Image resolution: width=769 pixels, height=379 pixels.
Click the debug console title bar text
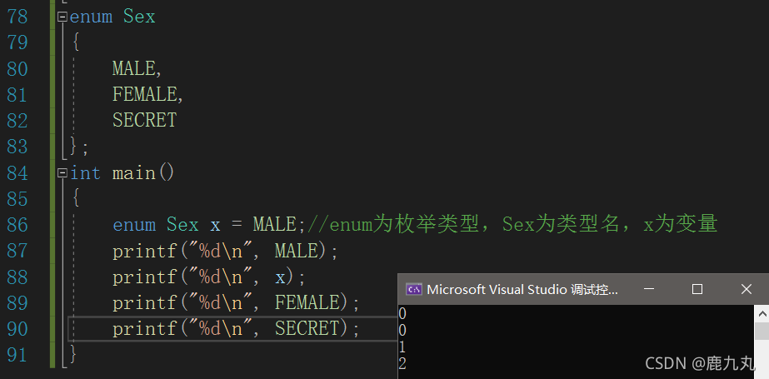point(522,290)
